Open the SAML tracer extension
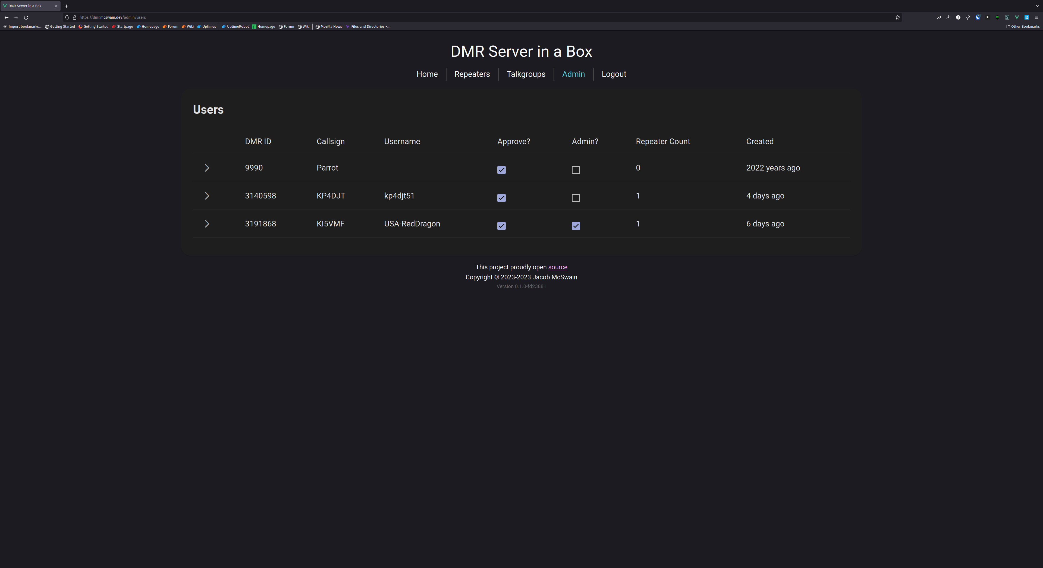The height and width of the screenshot is (568, 1043). (x=1027, y=17)
